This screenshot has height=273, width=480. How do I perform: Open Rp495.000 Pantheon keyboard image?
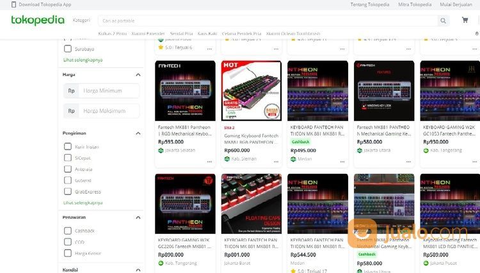pos(317,91)
